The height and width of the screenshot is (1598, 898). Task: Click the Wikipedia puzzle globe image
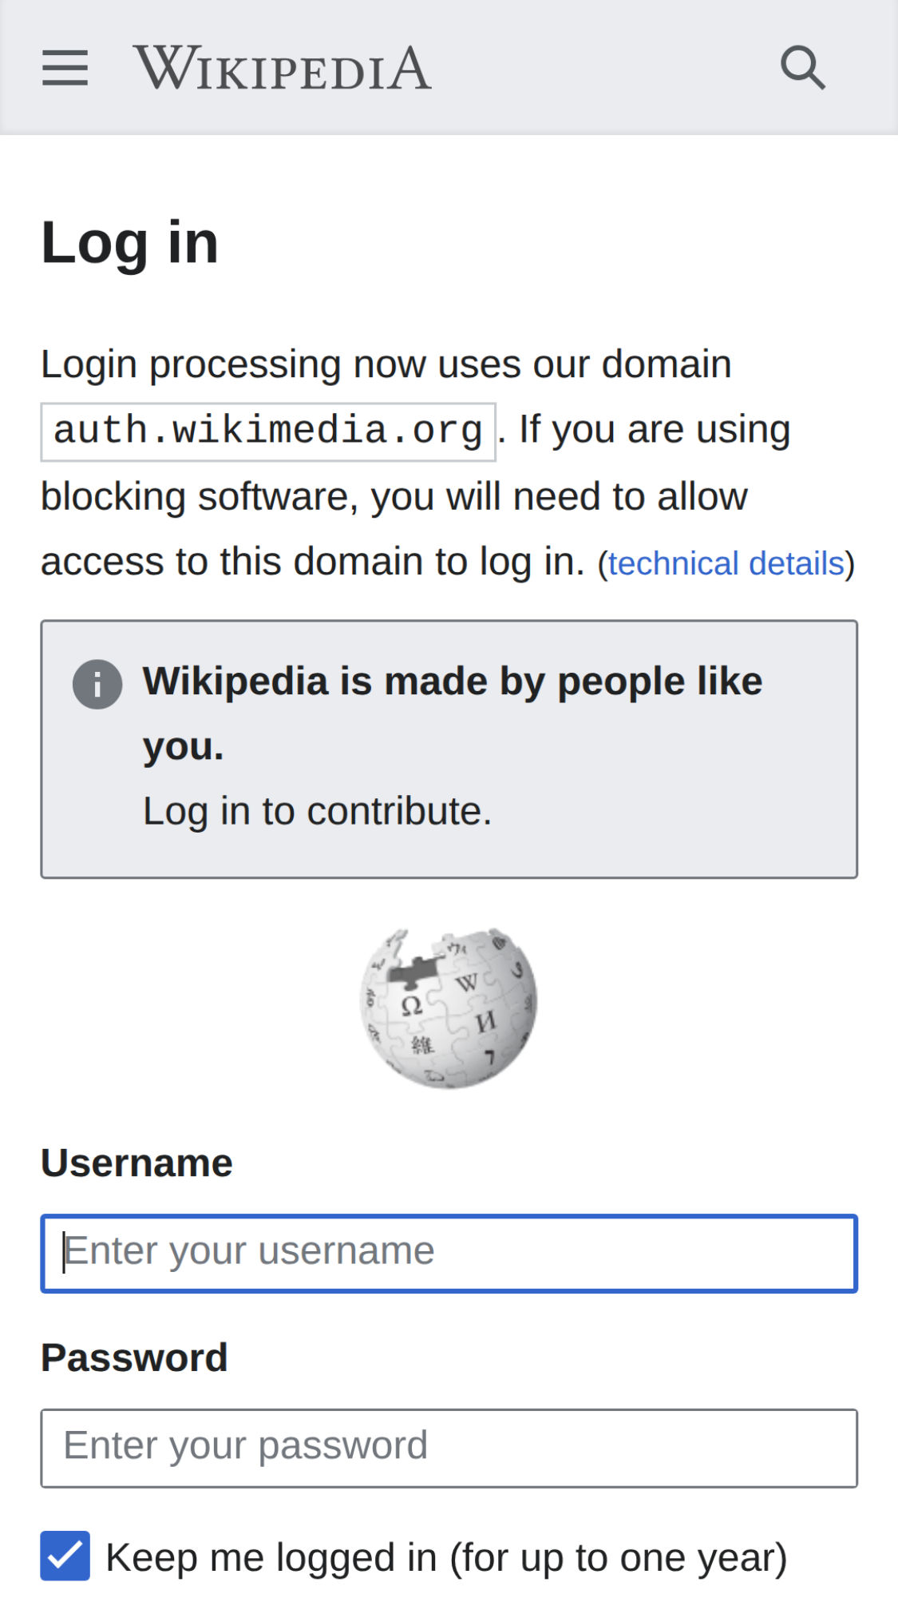(x=449, y=1008)
